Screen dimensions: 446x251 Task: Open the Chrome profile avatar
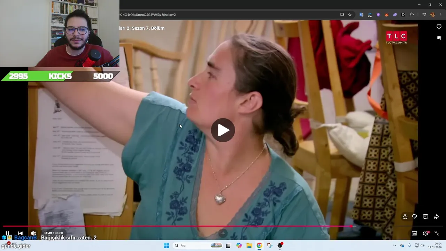(x=432, y=15)
